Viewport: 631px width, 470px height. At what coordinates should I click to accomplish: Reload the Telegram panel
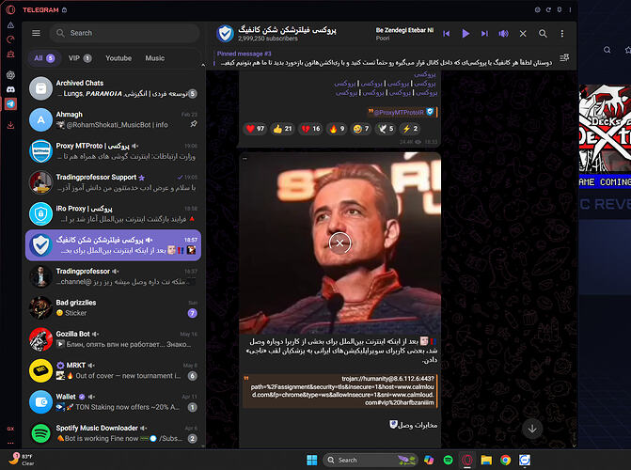(x=548, y=9)
